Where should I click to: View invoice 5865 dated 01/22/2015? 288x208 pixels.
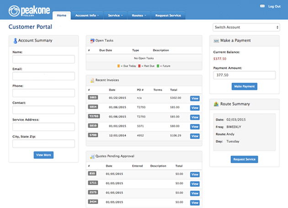(195, 98)
